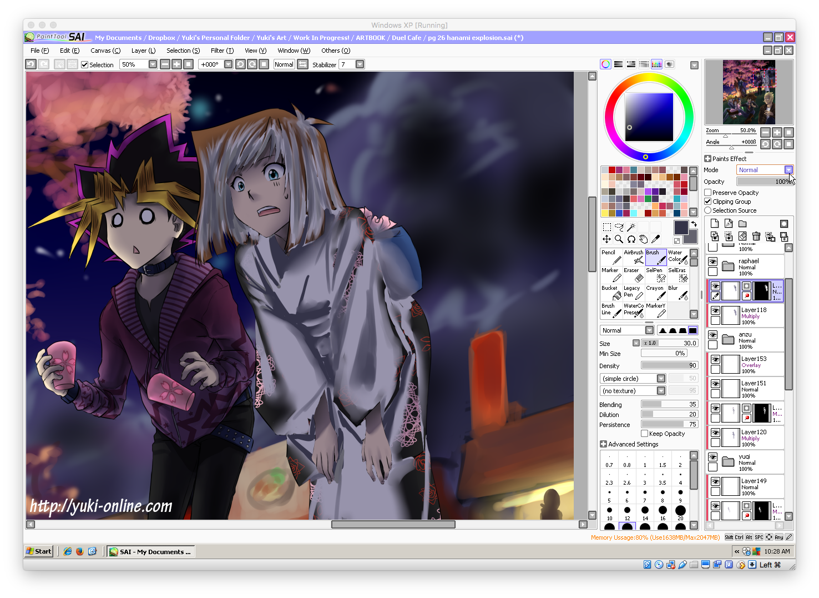Select the Pencil tool
The width and height of the screenshot is (819, 598).
(611, 257)
